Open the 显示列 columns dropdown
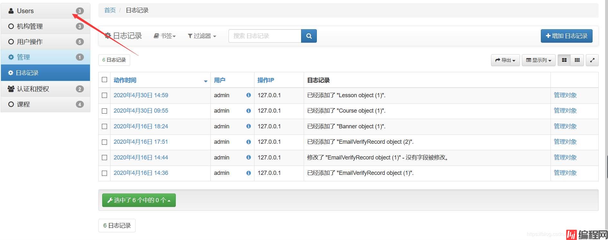 [539, 60]
